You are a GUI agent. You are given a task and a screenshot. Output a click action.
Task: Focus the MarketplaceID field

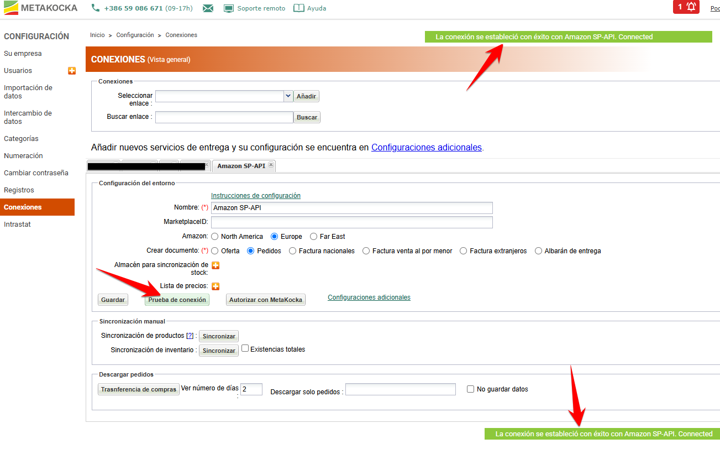[x=352, y=222]
